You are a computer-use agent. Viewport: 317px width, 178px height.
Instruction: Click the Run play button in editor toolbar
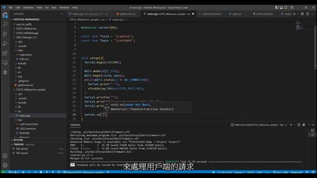pyautogui.click(x=294, y=14)
